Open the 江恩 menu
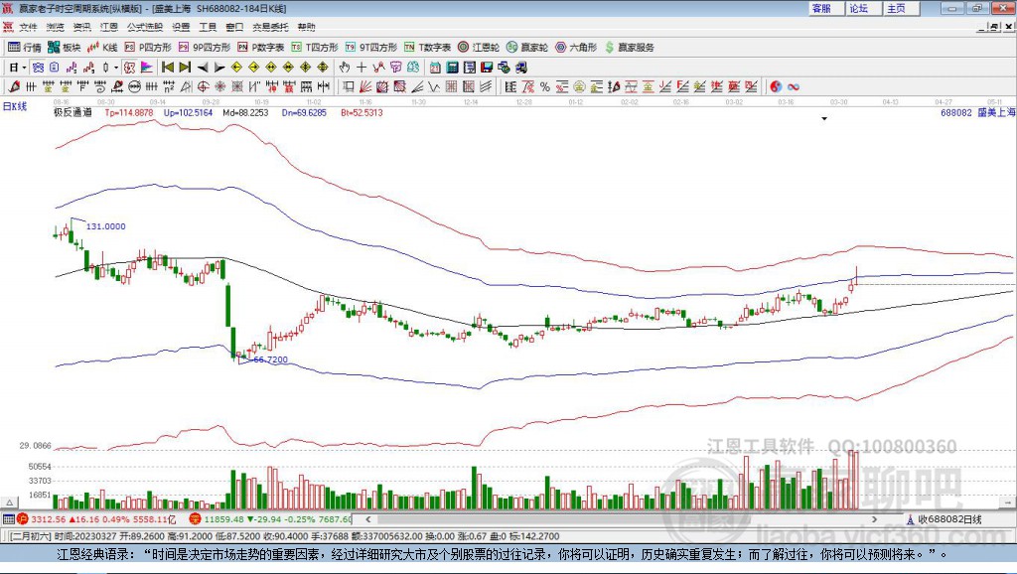This screenshot has width=1017, height=574. tap(108, 27)
